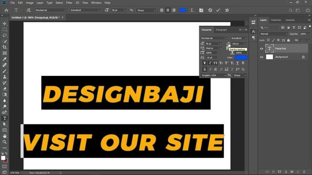The height and width of the screenshot is (175, 312).
Task: Open the Filter menu
Action: tap(69, 3)
